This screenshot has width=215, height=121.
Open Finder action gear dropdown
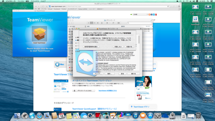click(108, 23)
